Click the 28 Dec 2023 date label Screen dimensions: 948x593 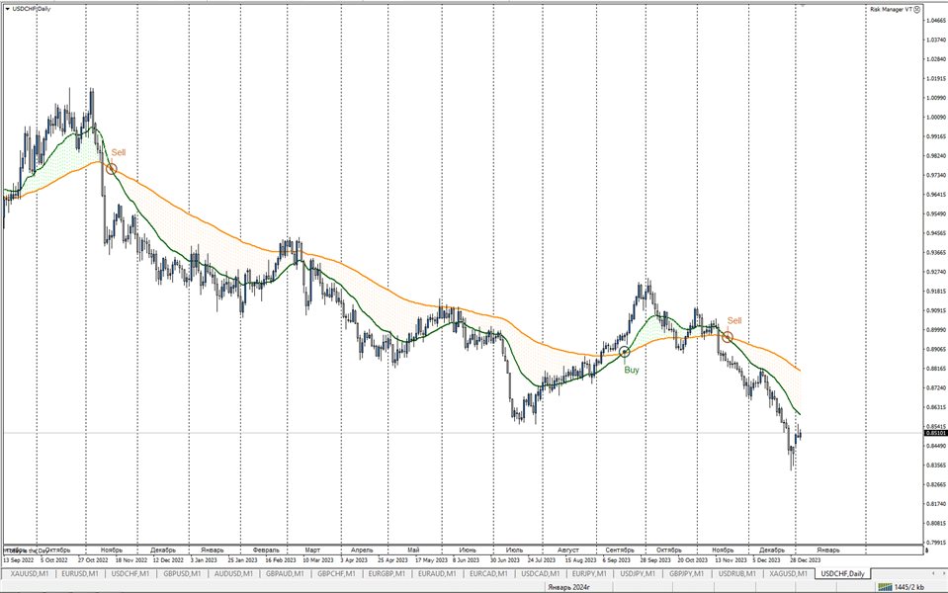pyautogui.click(x=806, y=559)
